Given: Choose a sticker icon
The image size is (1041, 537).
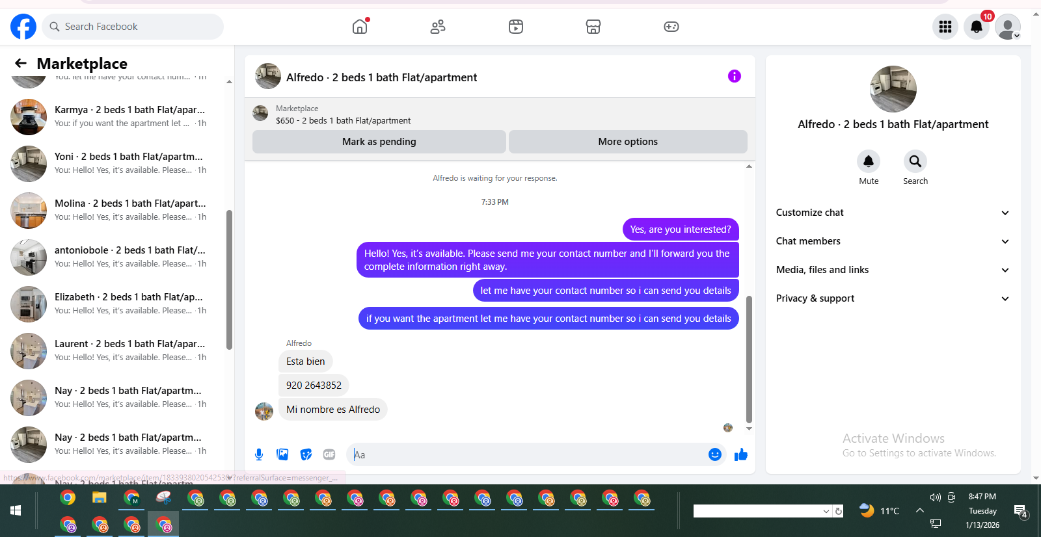Looking at the screenshot, I should click(x=306, y=454).
